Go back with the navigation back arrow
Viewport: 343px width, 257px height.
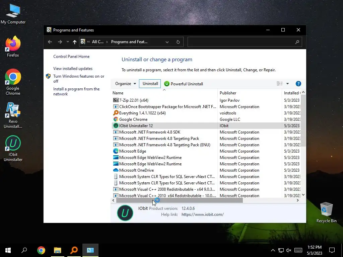tap(50, 42)
